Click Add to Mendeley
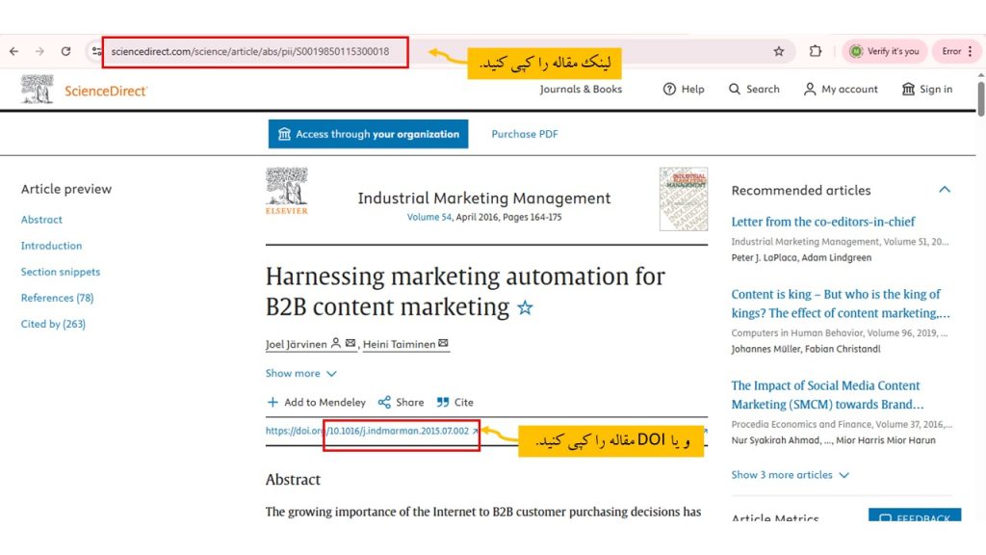Viewport: 986px width, 555px height. tap(317, 403)
